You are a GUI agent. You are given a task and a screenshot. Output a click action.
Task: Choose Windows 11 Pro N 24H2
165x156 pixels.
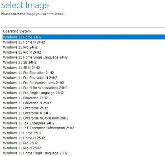[22, 52]
